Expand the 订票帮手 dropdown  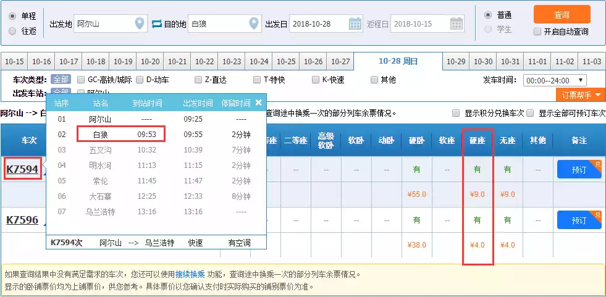pos(581,94)
